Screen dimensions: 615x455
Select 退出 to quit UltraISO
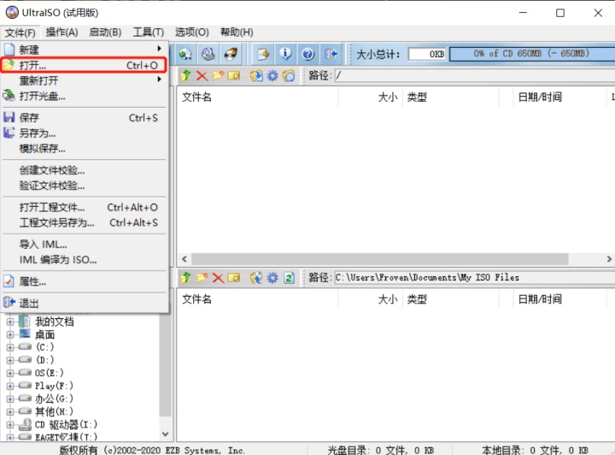[84, 303]
